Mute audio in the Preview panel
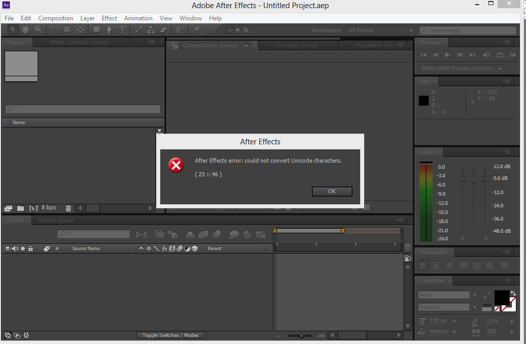This screenshot has width=526, height=344. point(486,54)
